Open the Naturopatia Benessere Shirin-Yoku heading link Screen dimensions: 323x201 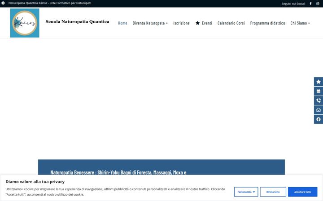pyautogui.click(x=118, y=172)
